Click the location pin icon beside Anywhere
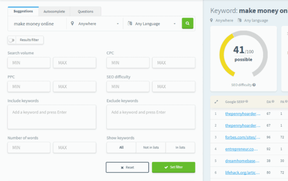The image size is (288, 181). pyautogui.click(x=72, y=23)
